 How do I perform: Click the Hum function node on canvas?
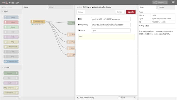point(71,48)
